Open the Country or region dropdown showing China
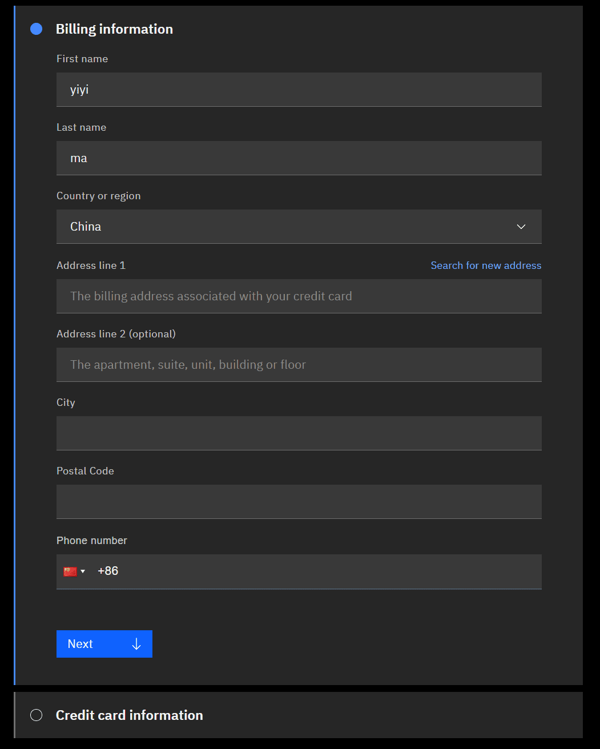 tap(285, 227)
